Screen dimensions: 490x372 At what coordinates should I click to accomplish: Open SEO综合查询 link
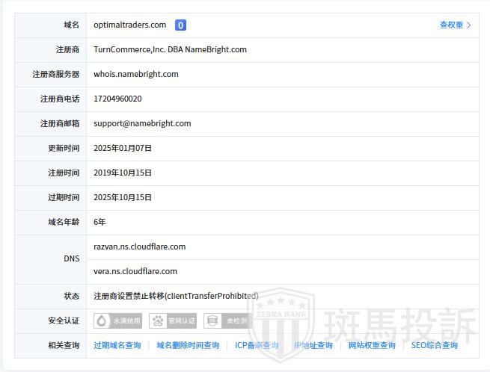434,346
